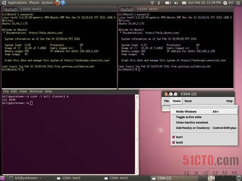Screen dimensions: 242x181
Task: Check the battery status icon
Action: (168, 3)
